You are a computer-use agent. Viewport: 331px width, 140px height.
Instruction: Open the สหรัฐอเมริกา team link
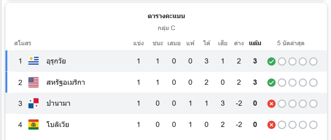point(66,82)
